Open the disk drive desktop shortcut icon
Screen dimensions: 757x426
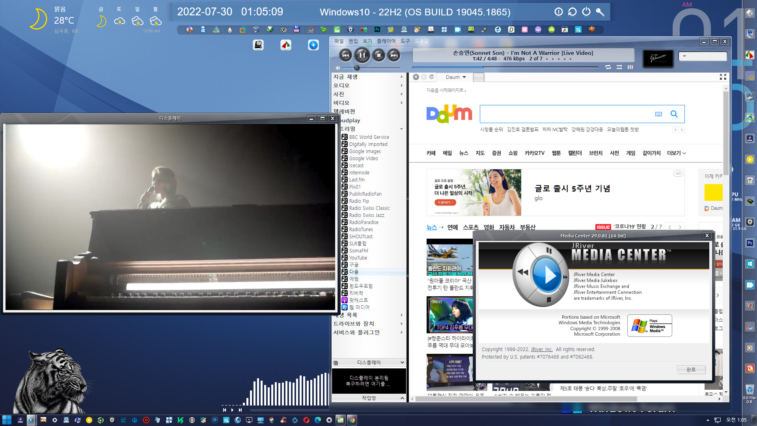coord(258,45)
